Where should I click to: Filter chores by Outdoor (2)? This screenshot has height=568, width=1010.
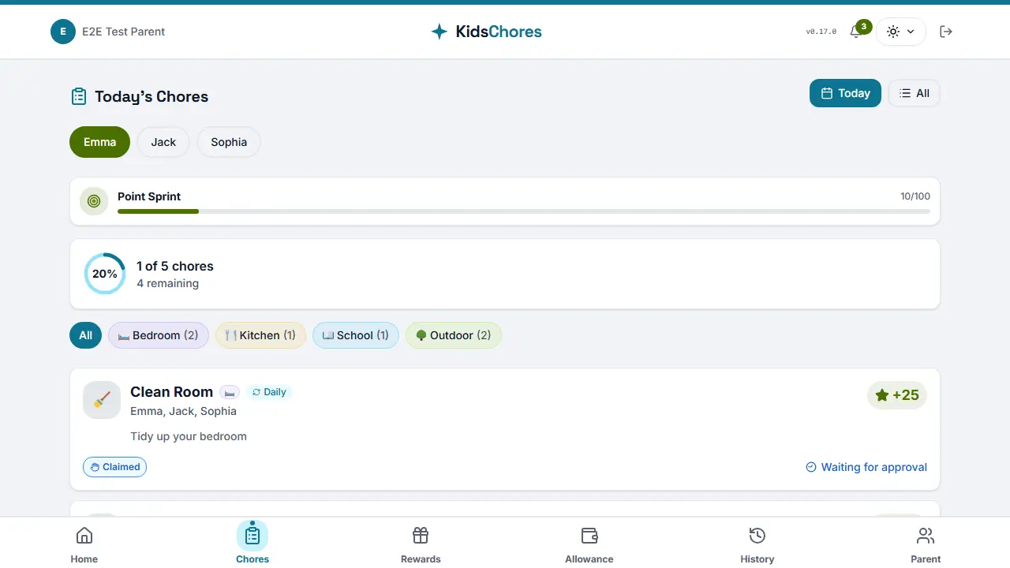pyautogui.click(x=454, y=335)
